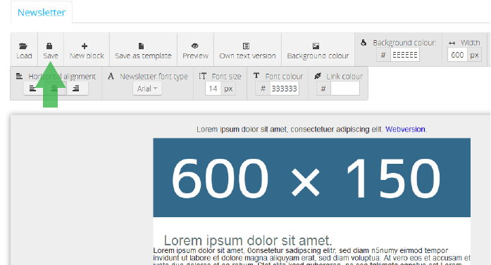The height and width of the screenshot is (265, 491).
Task: Switch to the Newsletter tab
Action: pyautogui.click(x=42, y=12)
